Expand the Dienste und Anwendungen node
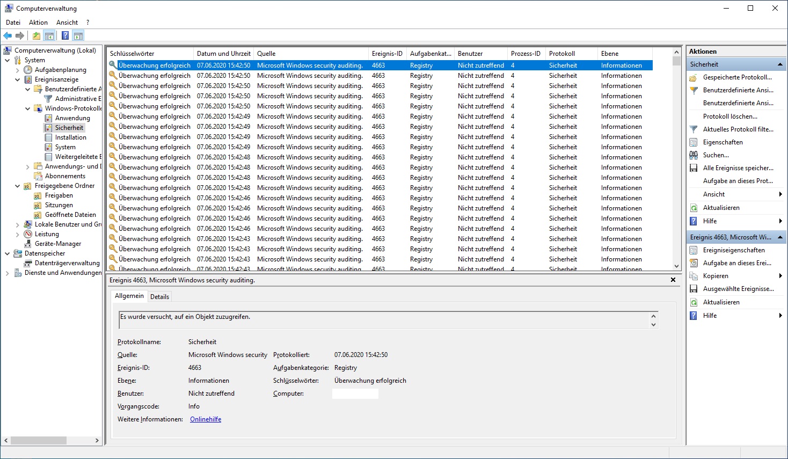This screenshot has width=788, height=459. pyautogui.click(x=8, y=273)
